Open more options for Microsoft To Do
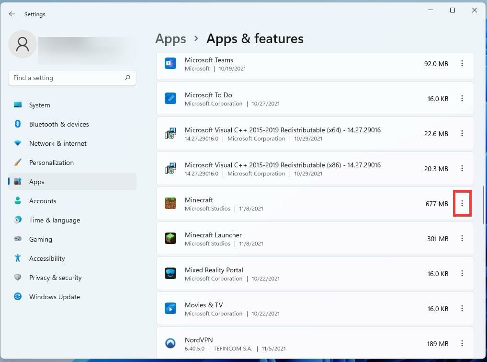Viewport: 487px width, 362px height. (x=462, y=99)
